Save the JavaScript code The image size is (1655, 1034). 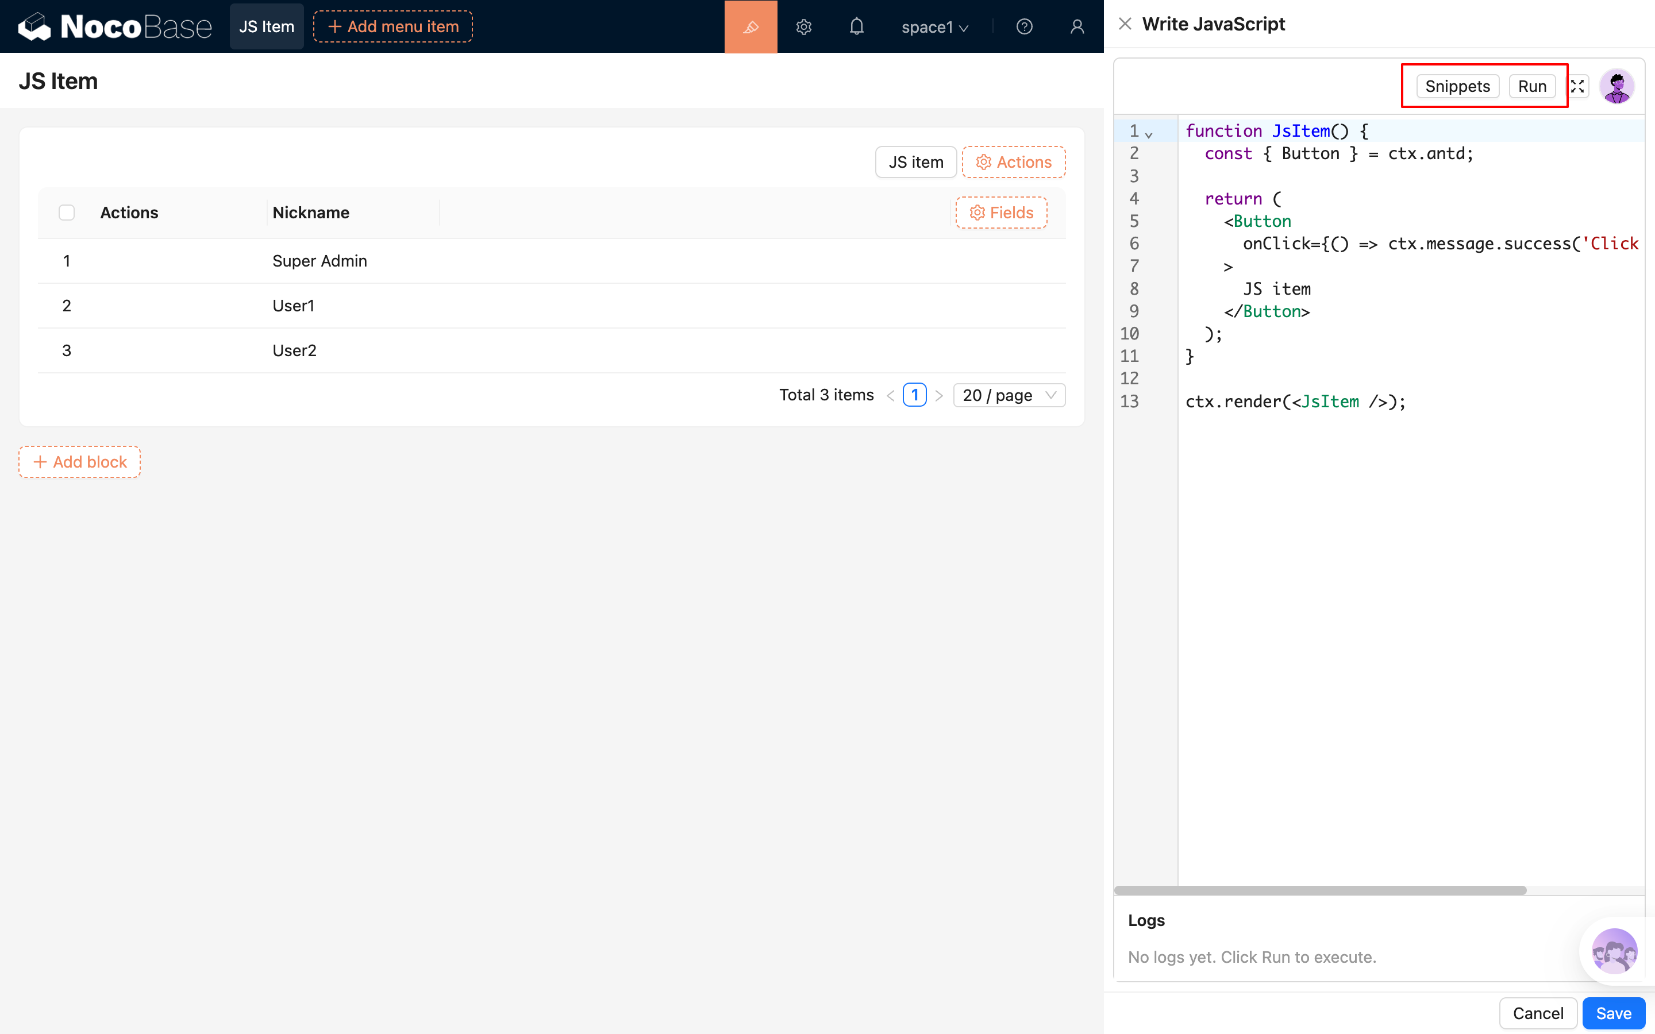click(1612, 1013)
